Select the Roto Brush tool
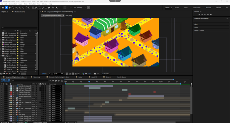The image size is (230, 123). coord(53,8)
